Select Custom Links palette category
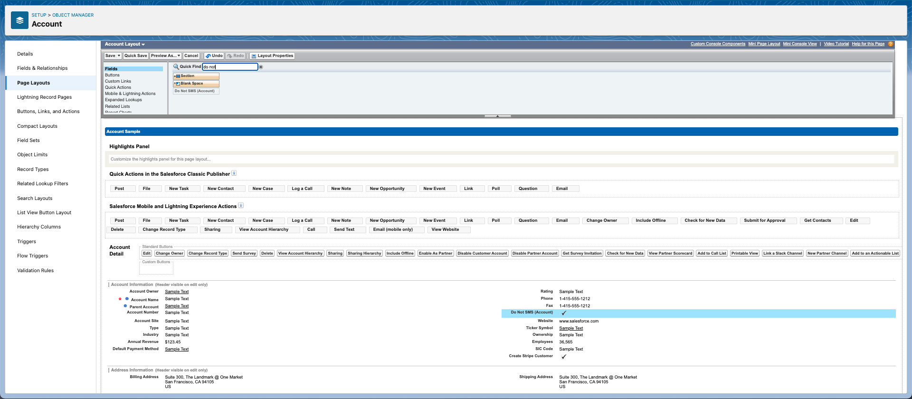The image size is (912, 399). click(118, 81)
